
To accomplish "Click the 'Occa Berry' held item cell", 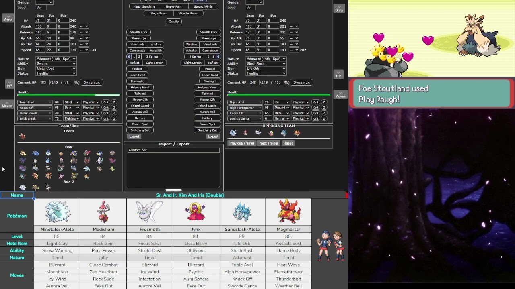I will pyautogui.click(x=196, y=244).
